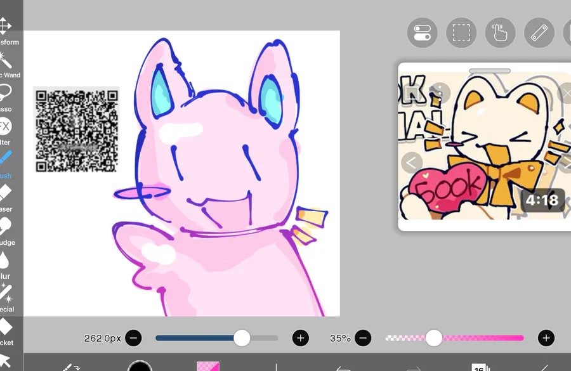571x371 pixels.
Task: Open the pink color swatch
Action: tap(208, 366)
